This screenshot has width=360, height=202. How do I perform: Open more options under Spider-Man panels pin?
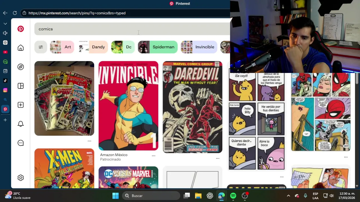(x=346, y=157)
